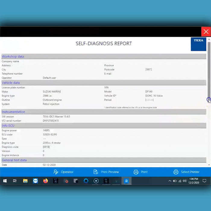Print the self-diagnosis report
Image resolution: width=211 pixels, height=211 pixels.
[x=140, y=172]
